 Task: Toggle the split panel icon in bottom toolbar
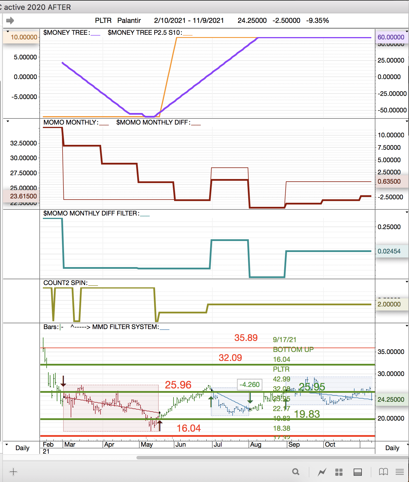(x=358, y=472)
